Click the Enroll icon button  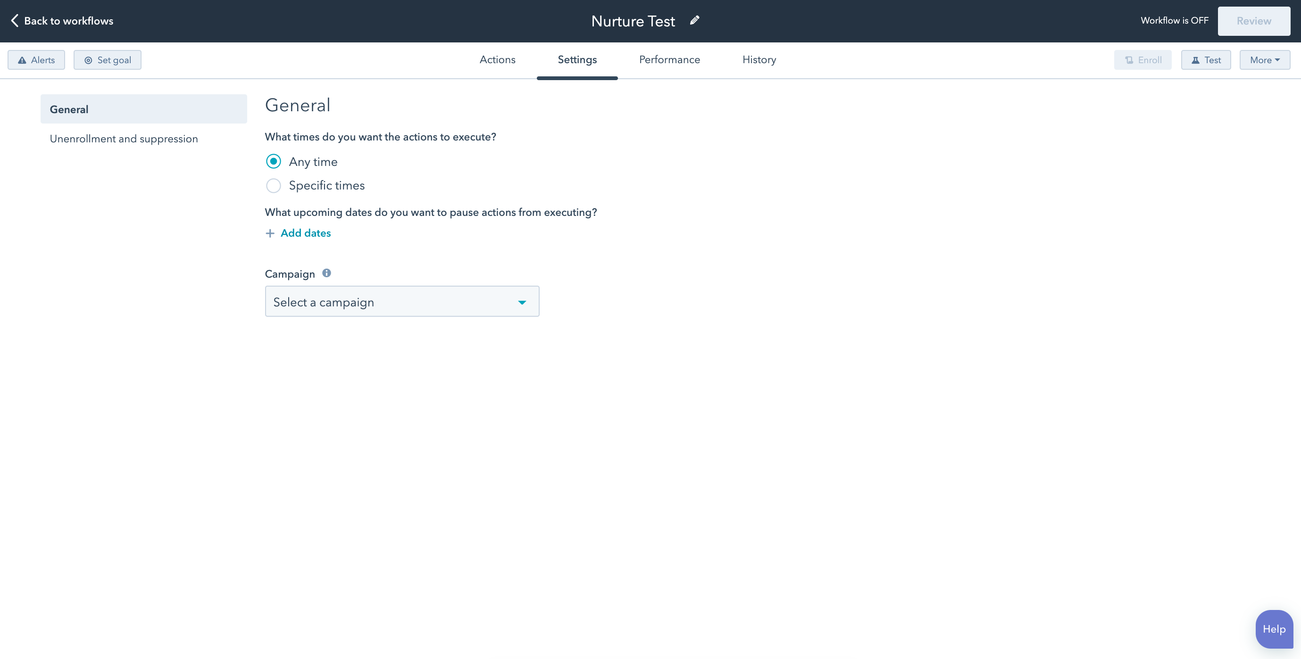coord(1143,60)
